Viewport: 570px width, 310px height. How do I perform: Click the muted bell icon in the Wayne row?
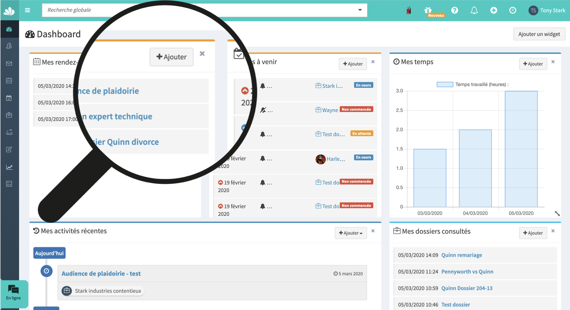263,110
